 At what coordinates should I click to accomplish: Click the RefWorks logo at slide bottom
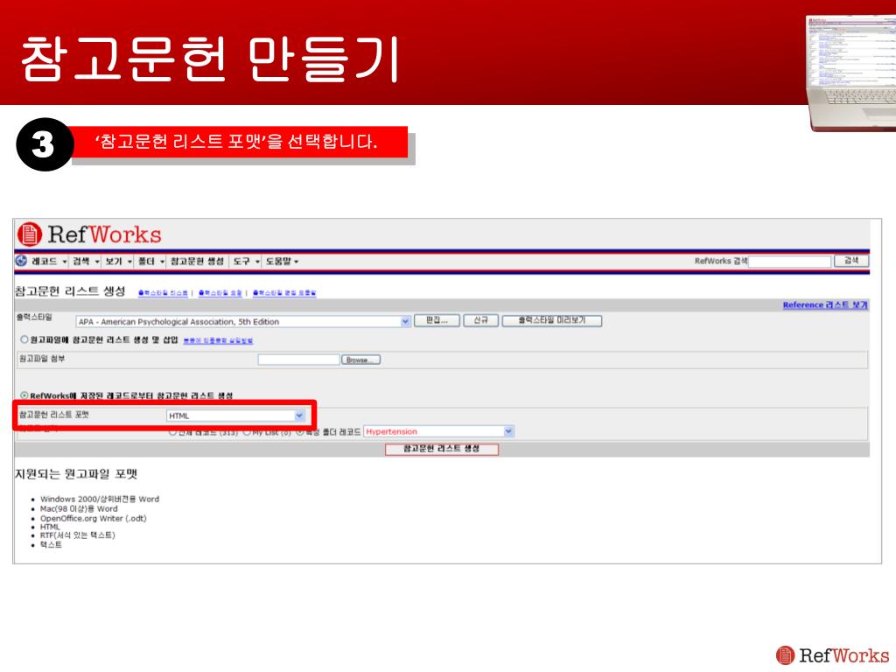[x=833, y=654]
